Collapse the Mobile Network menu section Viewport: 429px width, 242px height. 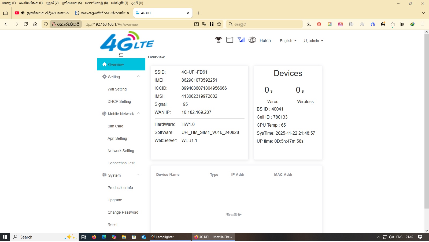tap(138, 114)
